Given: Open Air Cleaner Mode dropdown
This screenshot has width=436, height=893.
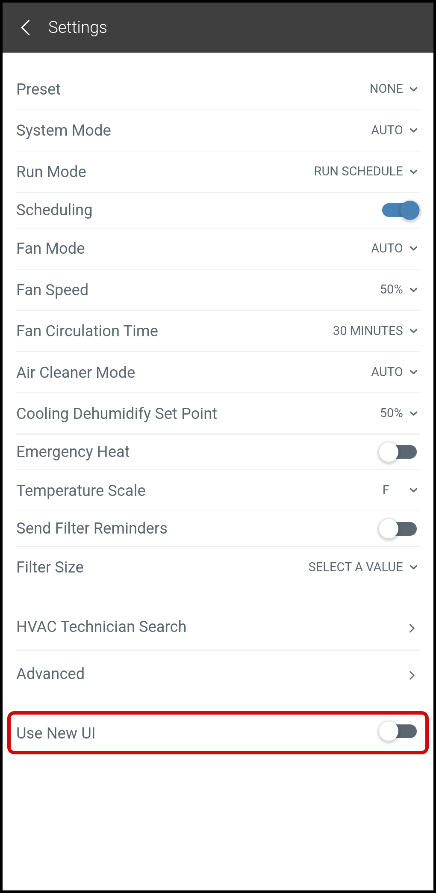Looking at the screenshot, I should tap(394, 372).
